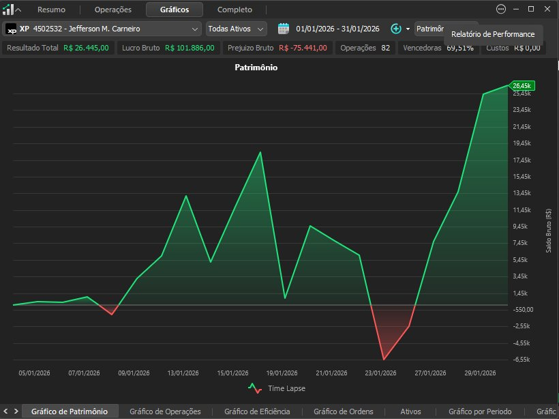Select the Gráfico de Operações bottom tab
Image resolution: width=559 pixels, height=419 pixels.
click(x=165, y=411)
